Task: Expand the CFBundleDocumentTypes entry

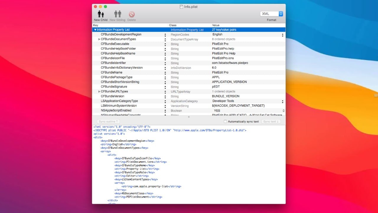Action: tap(99, 39)
